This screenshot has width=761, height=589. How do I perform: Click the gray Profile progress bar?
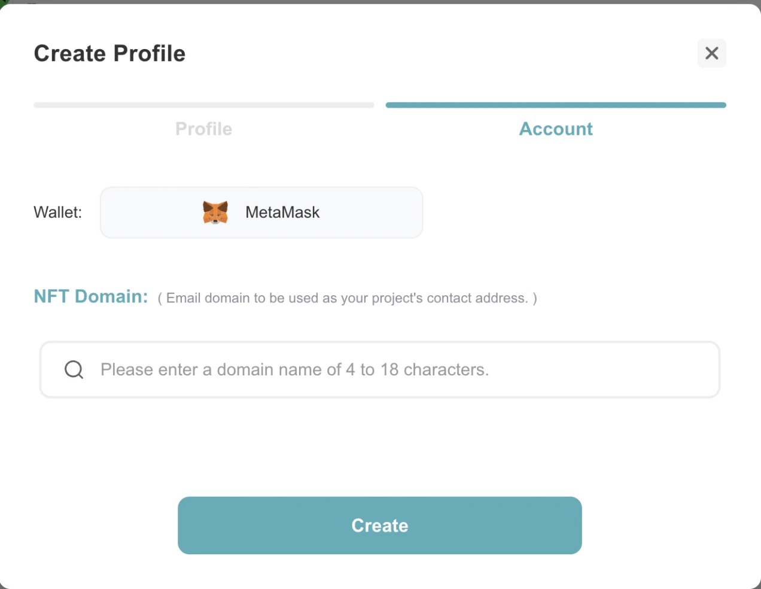point(203,105)
